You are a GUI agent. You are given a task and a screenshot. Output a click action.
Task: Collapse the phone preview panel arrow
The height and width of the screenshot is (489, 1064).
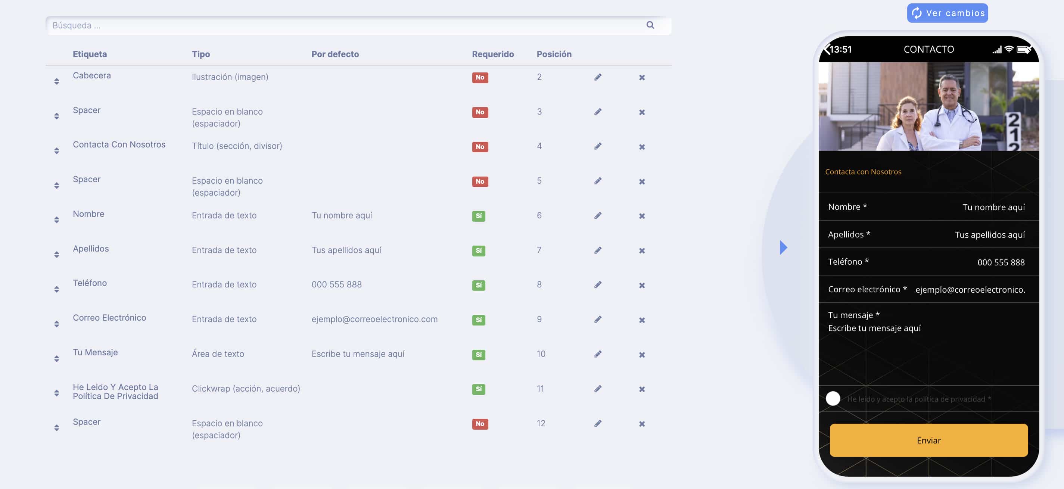[783, 247]
